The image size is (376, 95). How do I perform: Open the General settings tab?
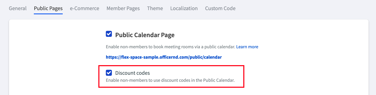pos(18,8)
